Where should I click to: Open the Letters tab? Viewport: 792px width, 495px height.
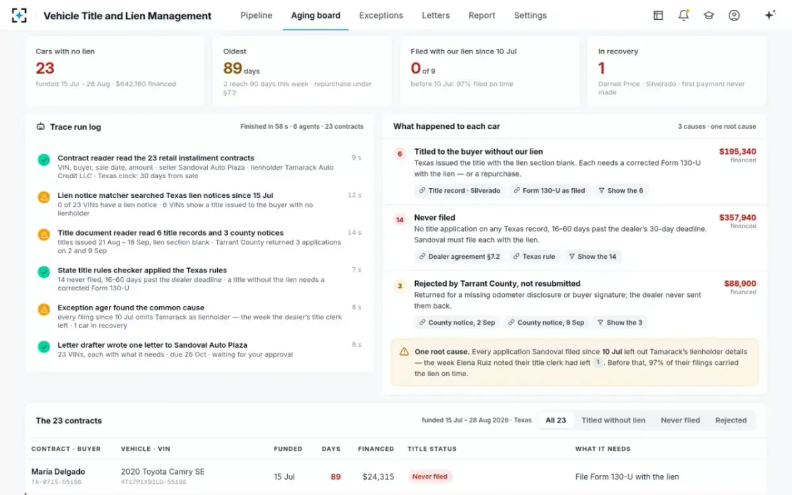436,15
